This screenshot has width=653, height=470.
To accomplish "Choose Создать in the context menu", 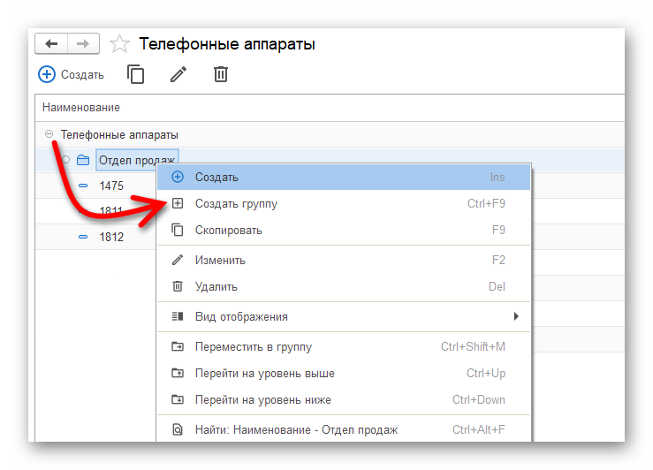I will tap(344, 177).
